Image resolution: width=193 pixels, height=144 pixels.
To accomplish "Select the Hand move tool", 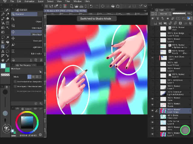I will [x=3, y=60].
